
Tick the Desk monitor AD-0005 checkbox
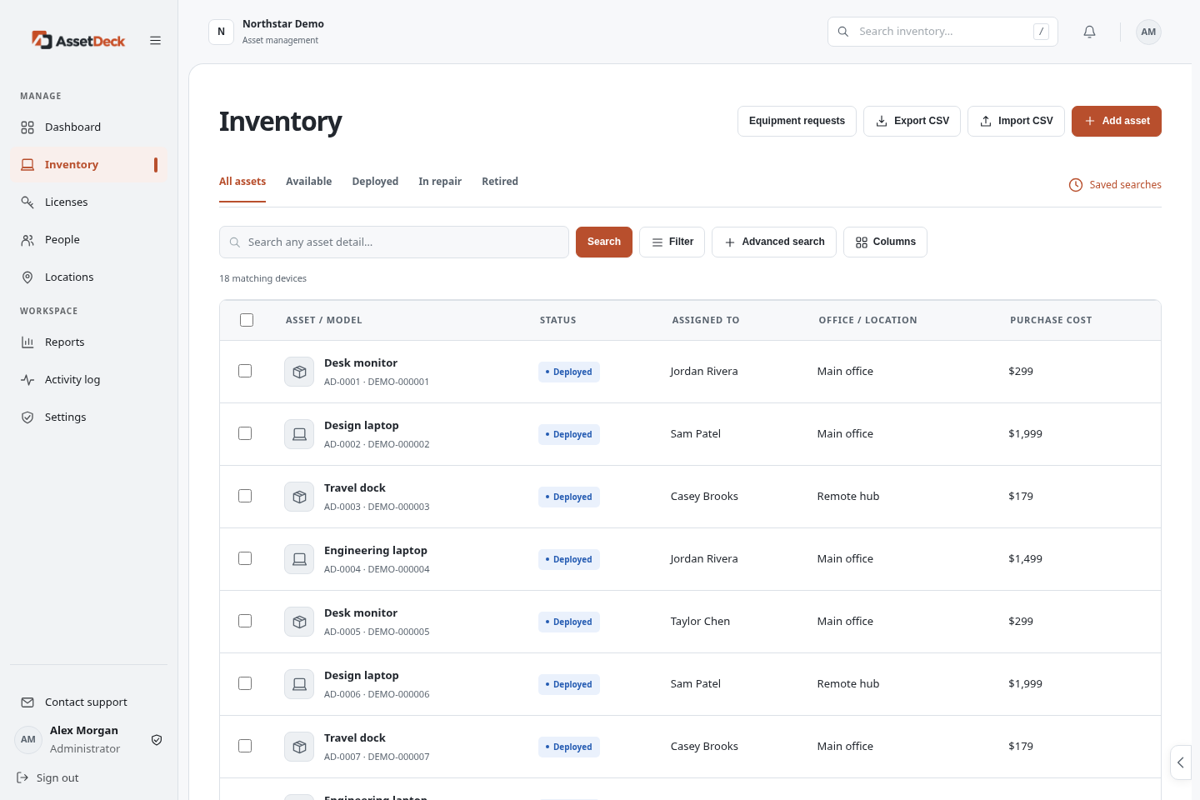click(245, 621)
